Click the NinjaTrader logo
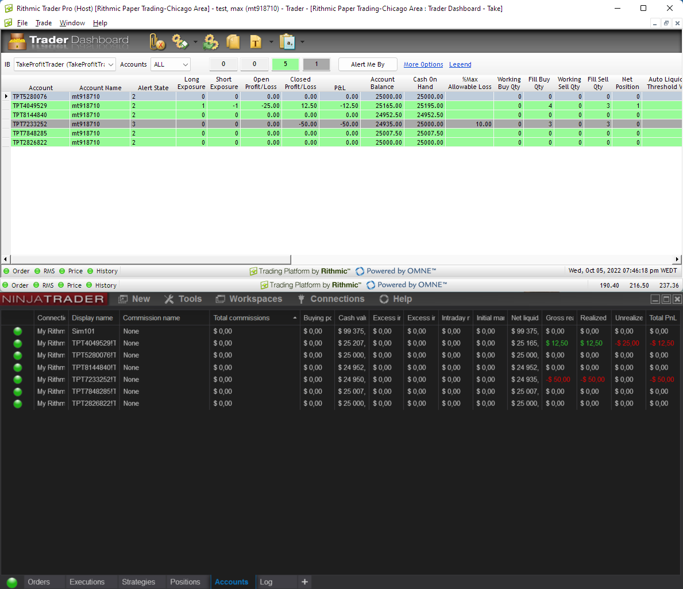The image size is (683, 589). (53, 299)
